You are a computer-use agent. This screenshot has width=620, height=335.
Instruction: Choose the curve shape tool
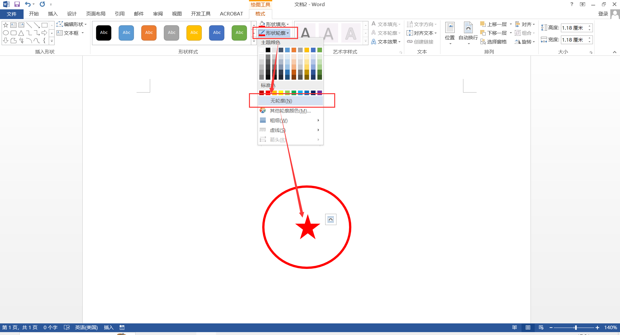(x=36, y=41)
